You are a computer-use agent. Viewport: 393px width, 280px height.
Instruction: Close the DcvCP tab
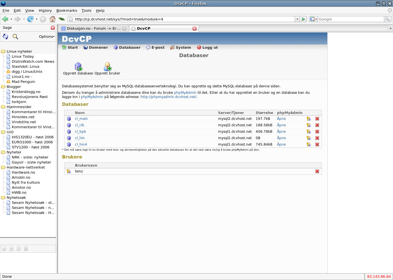tap(195, 29)
